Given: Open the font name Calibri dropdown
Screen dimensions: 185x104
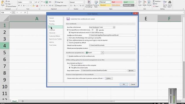Looking at the screenshot, I should (x=29, y=2).
